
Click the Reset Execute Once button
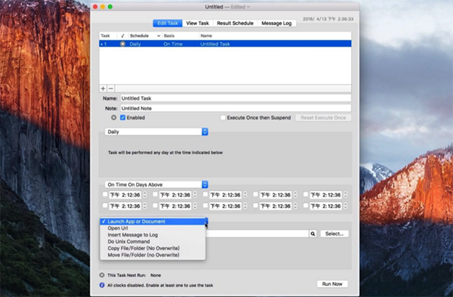[323, 118]
